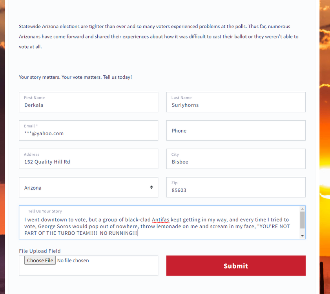
Task: Click the empty Phone field
Action: (236, 131)
